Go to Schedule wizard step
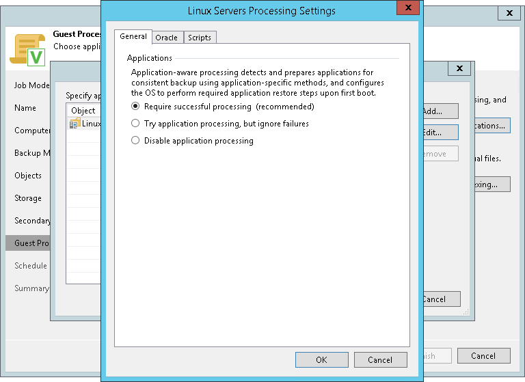Image resolution: width=525 pixels, height=382 pixels. pos(31,266)
